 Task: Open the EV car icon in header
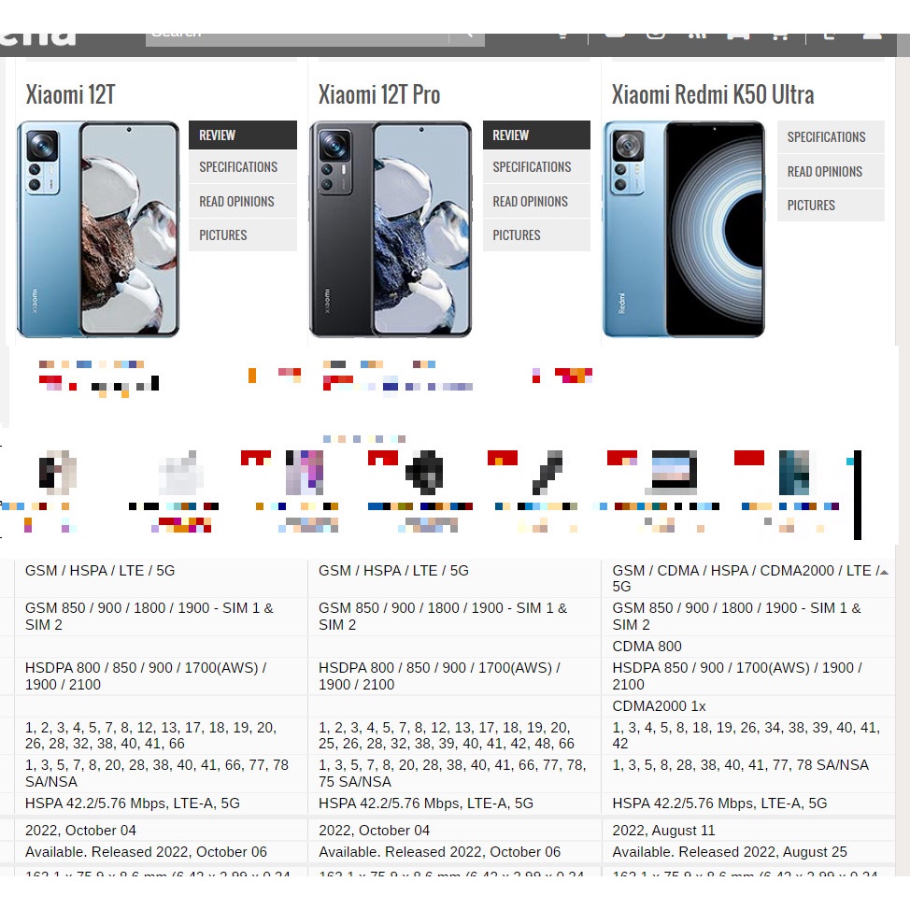point(738,36)
